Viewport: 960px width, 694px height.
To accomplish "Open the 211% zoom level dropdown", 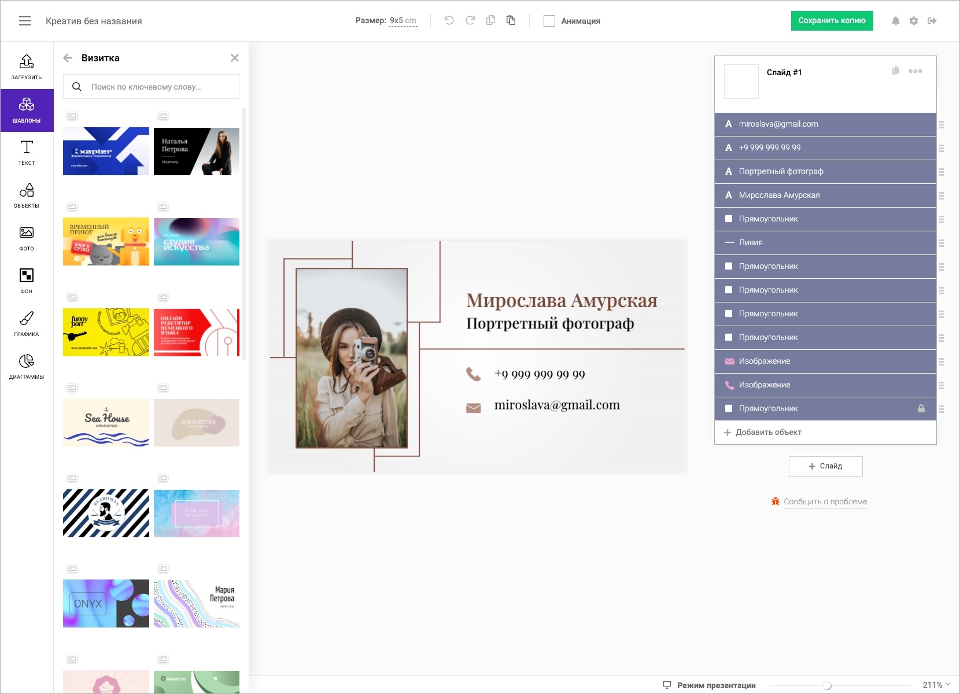I will click(936, 685).
